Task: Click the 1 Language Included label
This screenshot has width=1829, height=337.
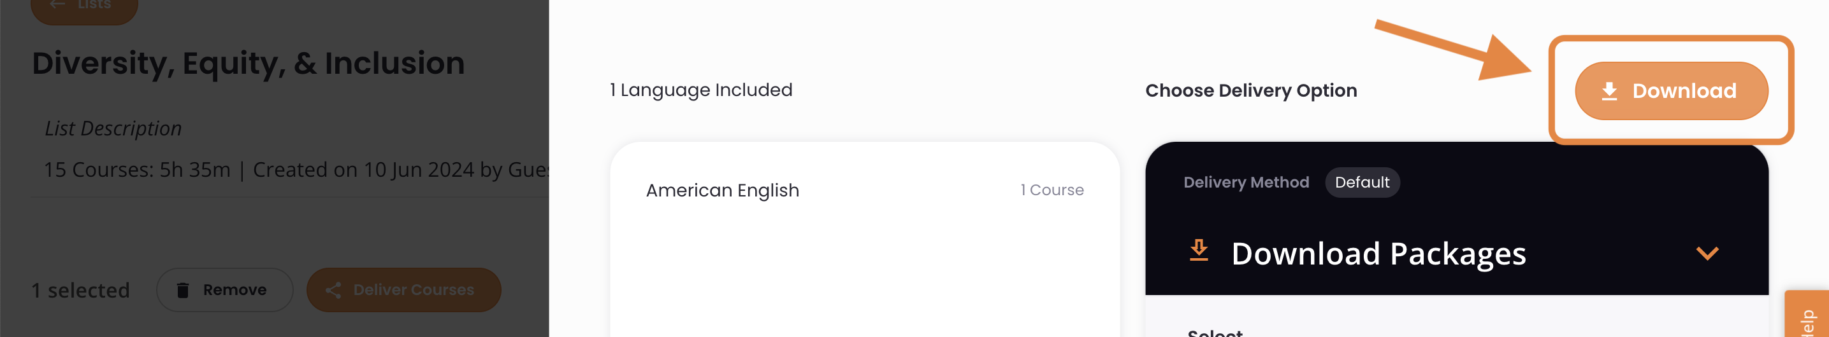Action: point(701,90)
